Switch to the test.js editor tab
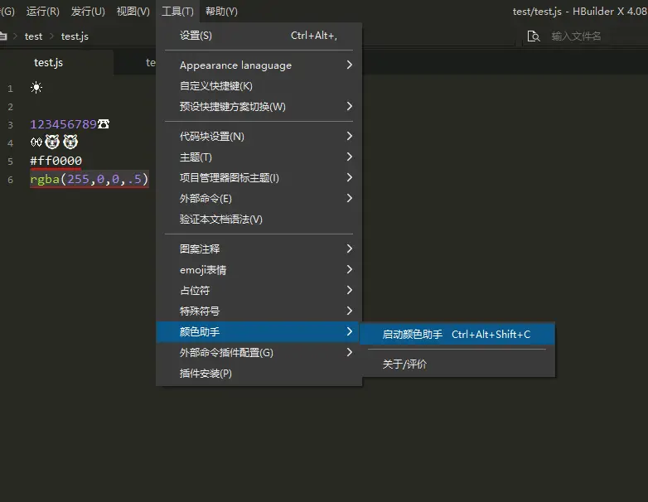 (56, 62)
